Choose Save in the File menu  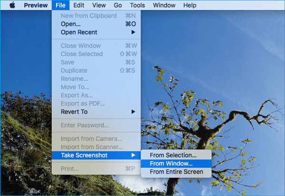pos(96,62)
